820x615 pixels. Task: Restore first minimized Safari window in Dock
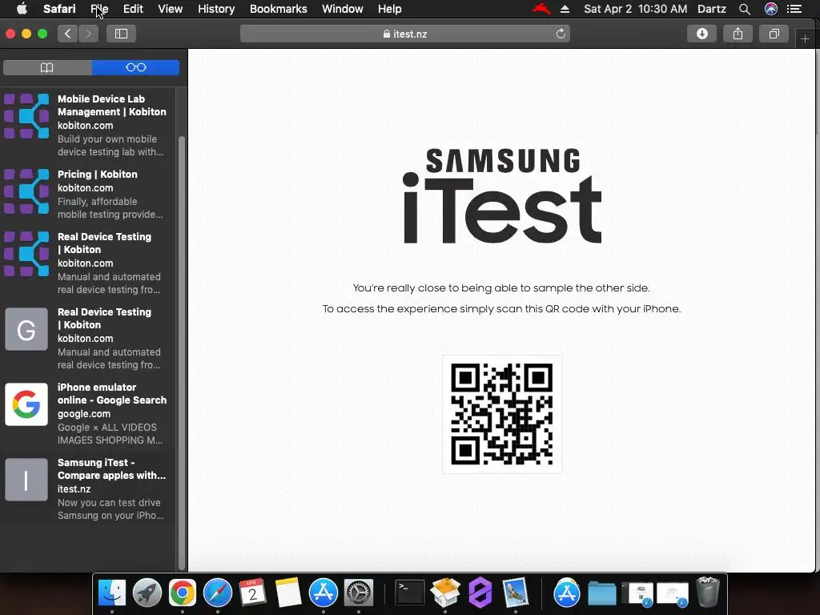point(638,595)
